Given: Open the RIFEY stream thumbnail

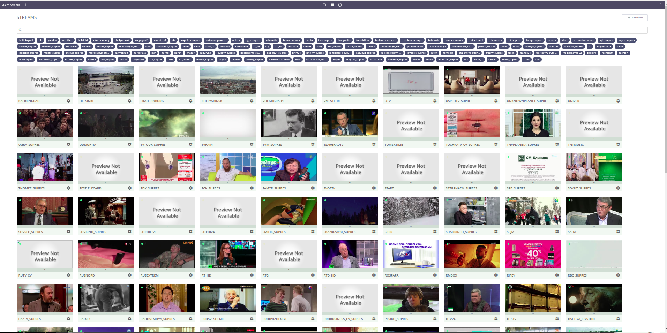Looking at the screenshot, I should 533,254.
